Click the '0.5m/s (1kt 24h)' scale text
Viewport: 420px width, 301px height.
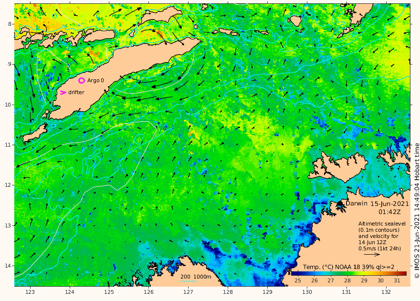pos(379,248)
